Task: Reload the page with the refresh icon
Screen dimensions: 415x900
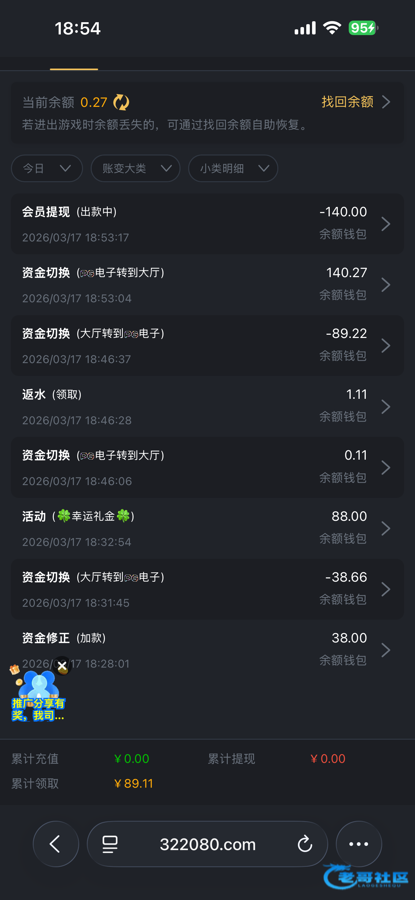Action: coord(305,844)
